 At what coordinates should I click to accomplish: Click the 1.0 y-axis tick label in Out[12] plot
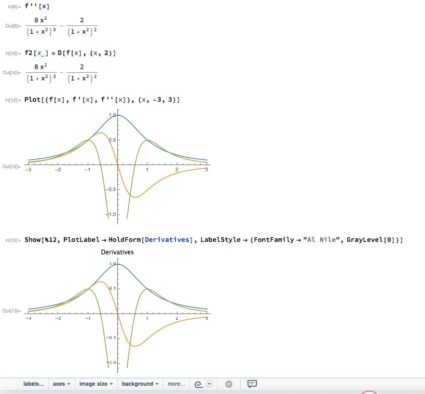click(112, 115)
